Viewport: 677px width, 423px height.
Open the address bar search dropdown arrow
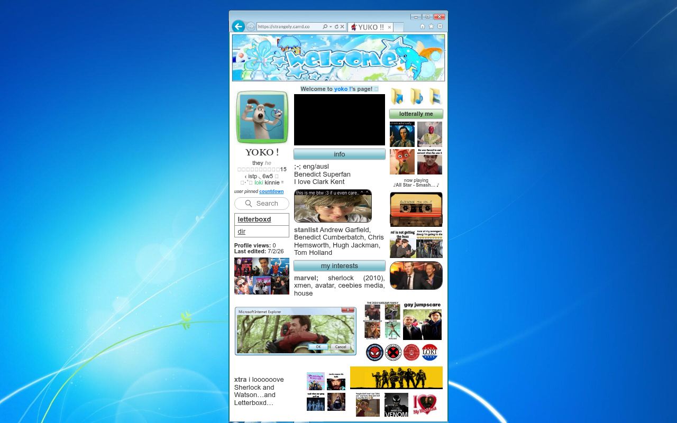click(x=331, y=26)
